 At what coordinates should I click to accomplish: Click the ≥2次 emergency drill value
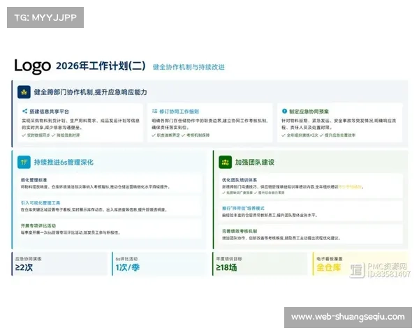[x=24, y=267]
